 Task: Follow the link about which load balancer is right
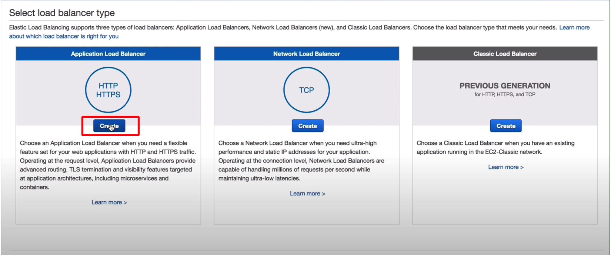64,36
